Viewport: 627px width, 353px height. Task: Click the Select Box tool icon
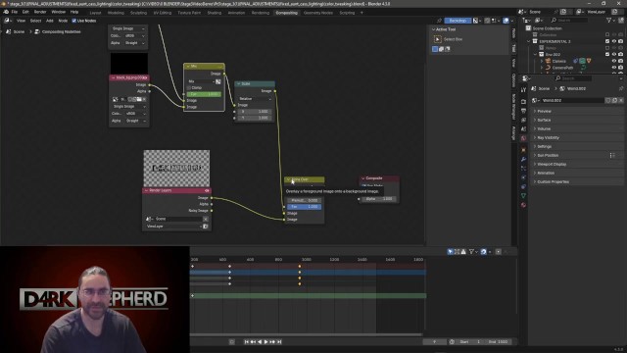(438, 39)
